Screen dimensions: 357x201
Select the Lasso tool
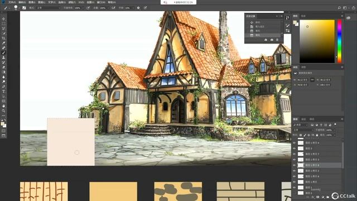tap(3, 28)
